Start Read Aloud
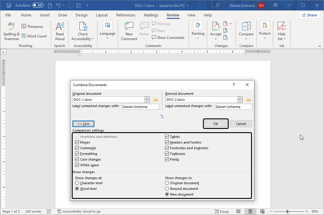Viewport: 324px width, 215px height. [59, 30]
